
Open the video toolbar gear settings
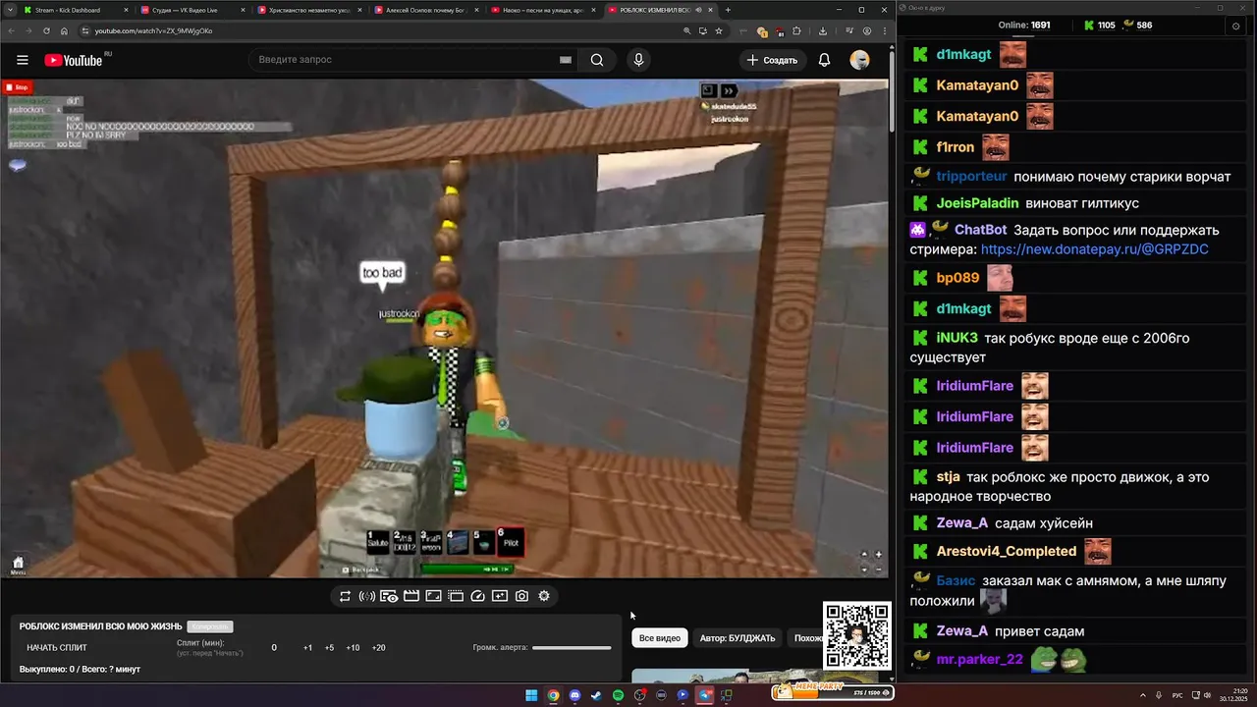[x=544, y=596]
